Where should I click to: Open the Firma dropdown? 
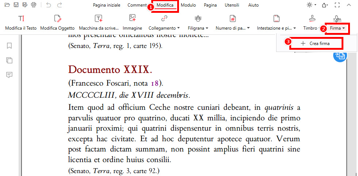point(337,28)
